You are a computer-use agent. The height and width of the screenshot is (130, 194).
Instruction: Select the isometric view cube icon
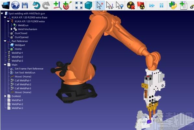(88, 5)
